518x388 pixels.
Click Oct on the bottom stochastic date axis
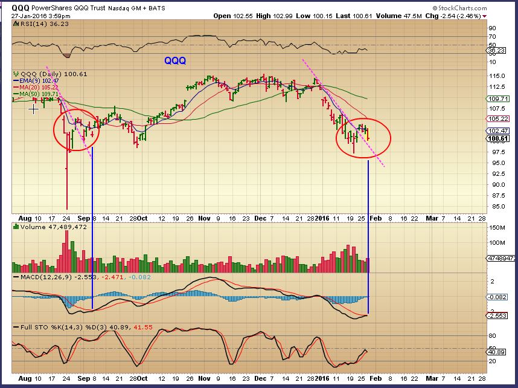click(x=142, y=378)
